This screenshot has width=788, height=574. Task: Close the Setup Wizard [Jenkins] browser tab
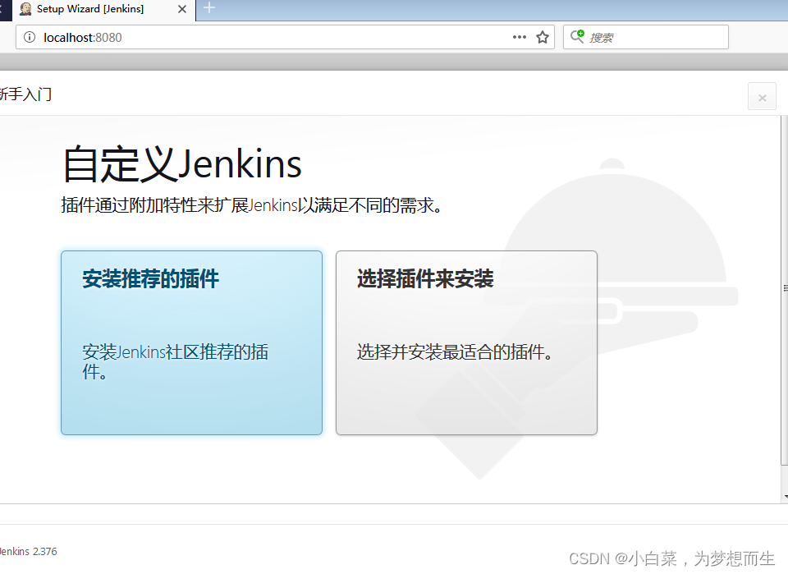(x=182, y=9)
